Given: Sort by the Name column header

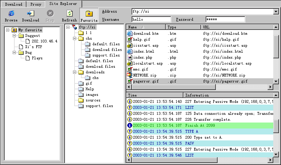Looking at the screenshot, I should pyautogui.click(x=146, y=27).
